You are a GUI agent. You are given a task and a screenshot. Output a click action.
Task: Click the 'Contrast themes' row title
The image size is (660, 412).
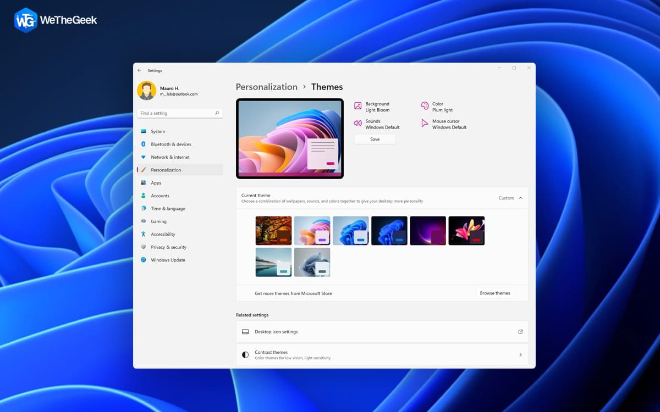click(x=271, y=352)
